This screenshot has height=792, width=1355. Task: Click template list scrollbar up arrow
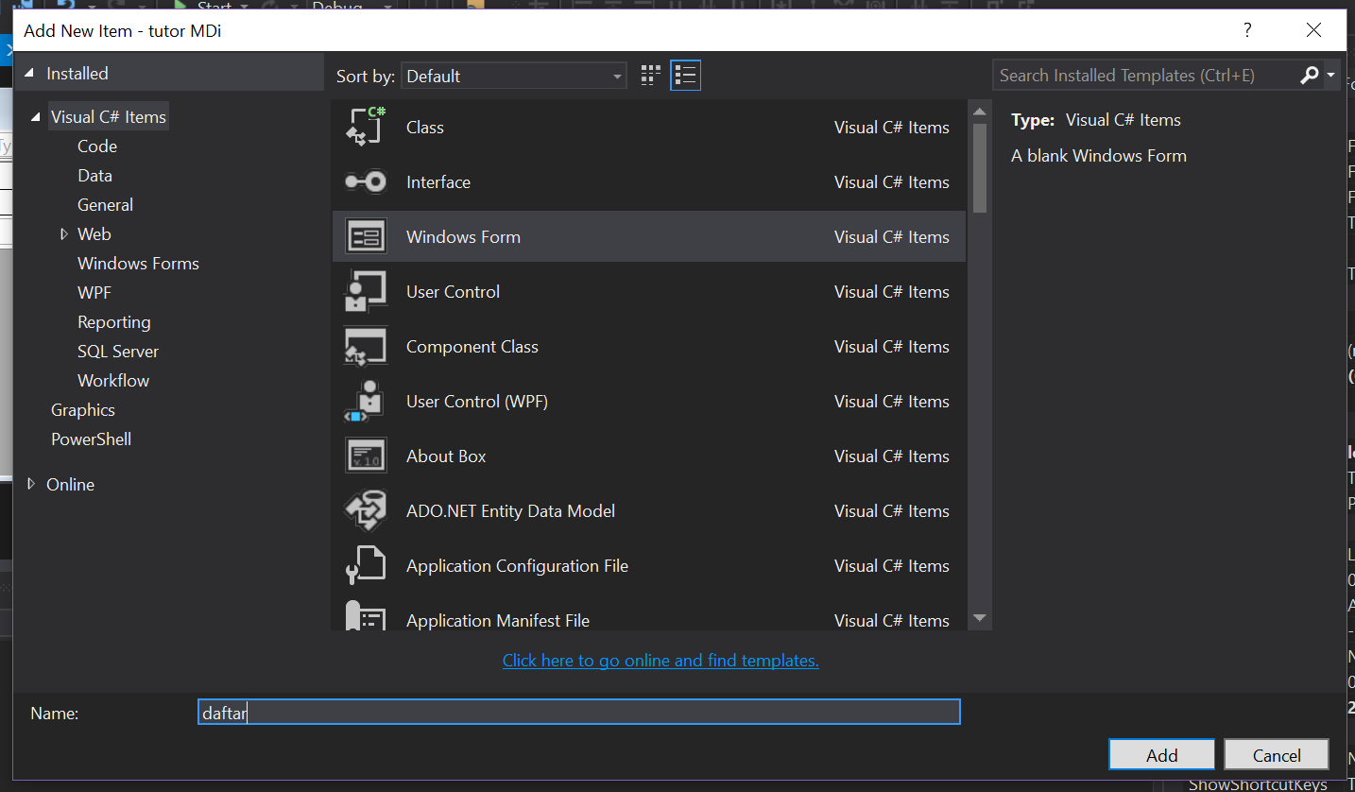(980, 110)
